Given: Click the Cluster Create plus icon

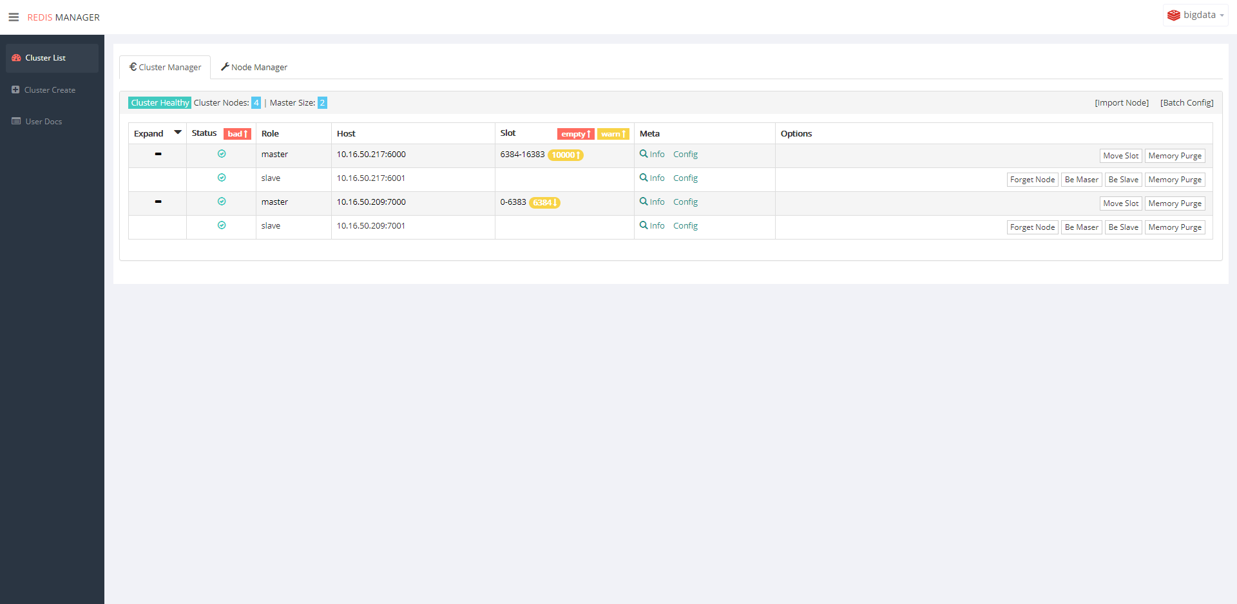Looking at the screenshot, I should (15, 90).
